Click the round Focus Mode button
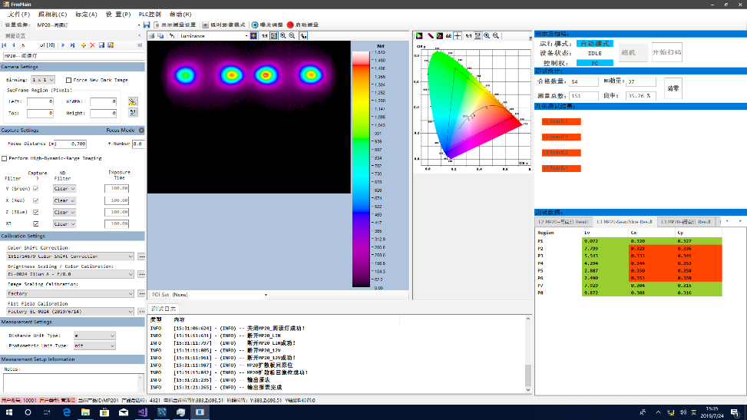Image resolution: width=747 pixels, height=420 pixels. (x=141, y=131)
